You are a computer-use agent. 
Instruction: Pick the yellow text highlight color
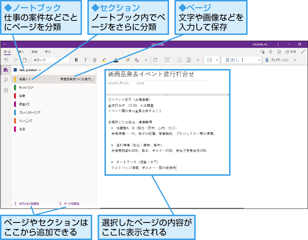click(x=104, y=60)
